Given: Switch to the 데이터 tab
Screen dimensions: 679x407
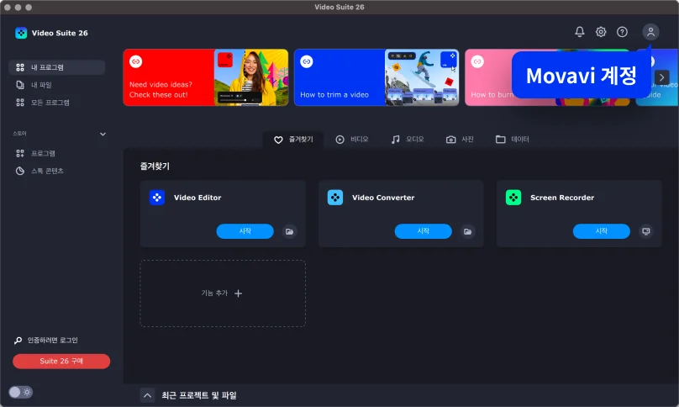Looking at the screenshot, I should 513,140.
